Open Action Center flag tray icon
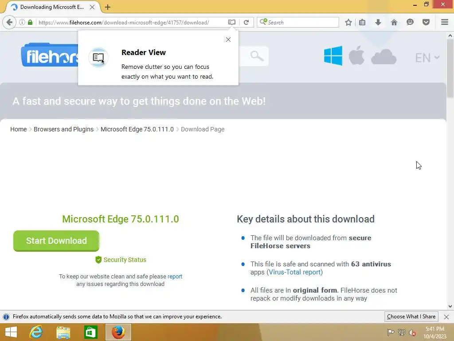The height and width of the screenshot is (341, 454). click(x=391, y=332)
